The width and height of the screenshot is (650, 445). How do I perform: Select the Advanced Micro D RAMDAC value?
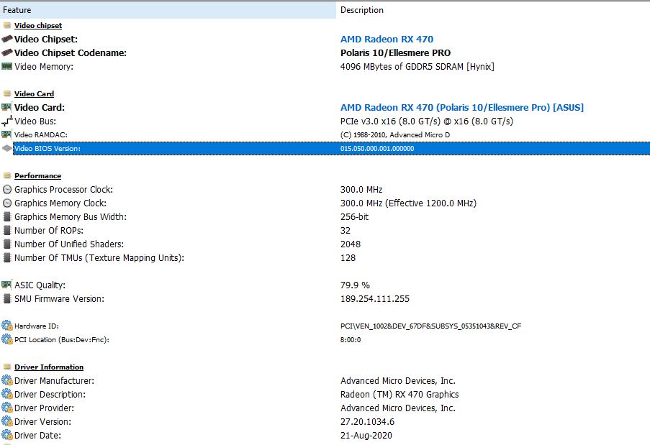tap(395, 135)
